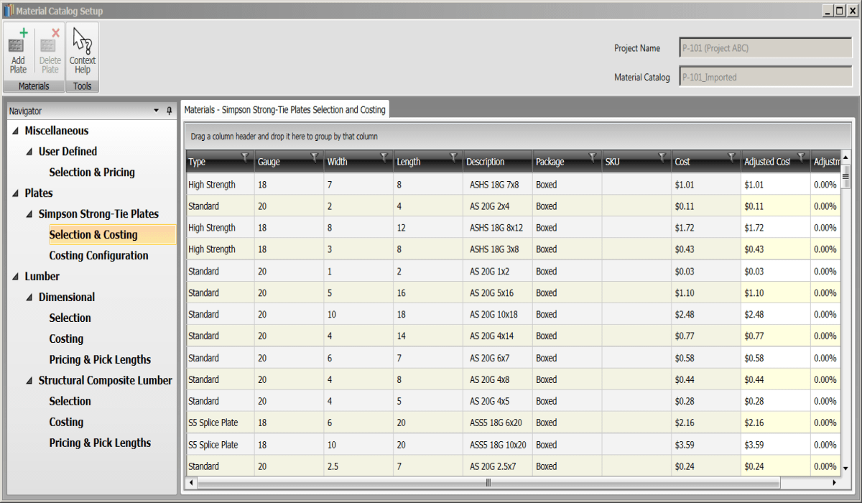Image resolution: width=862 pixels, height=503 pixels.
Task: Click adjusted cost cell $3.59
Action: pyautogui.click(x=776, y=445)
